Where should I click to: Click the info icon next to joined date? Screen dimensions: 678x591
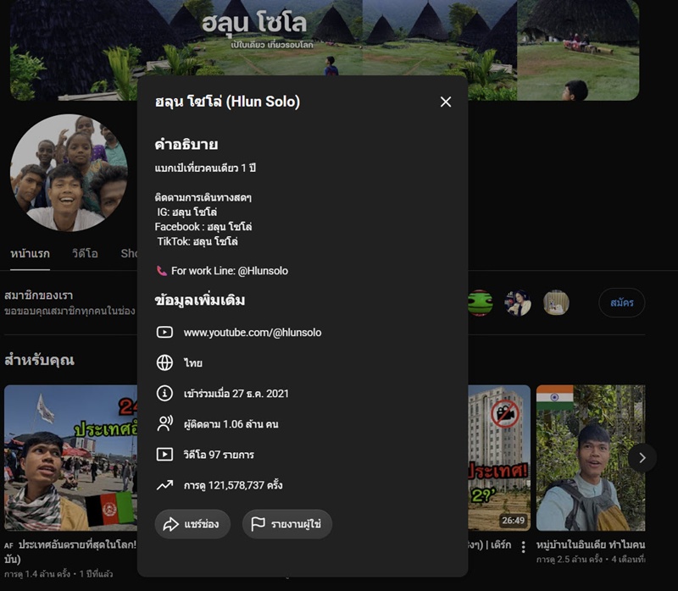tap(164, 394)
